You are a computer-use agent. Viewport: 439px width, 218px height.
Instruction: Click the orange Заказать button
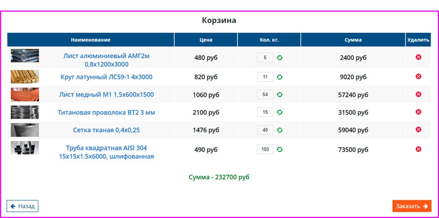pyautogui.click(x=412, y=206)
